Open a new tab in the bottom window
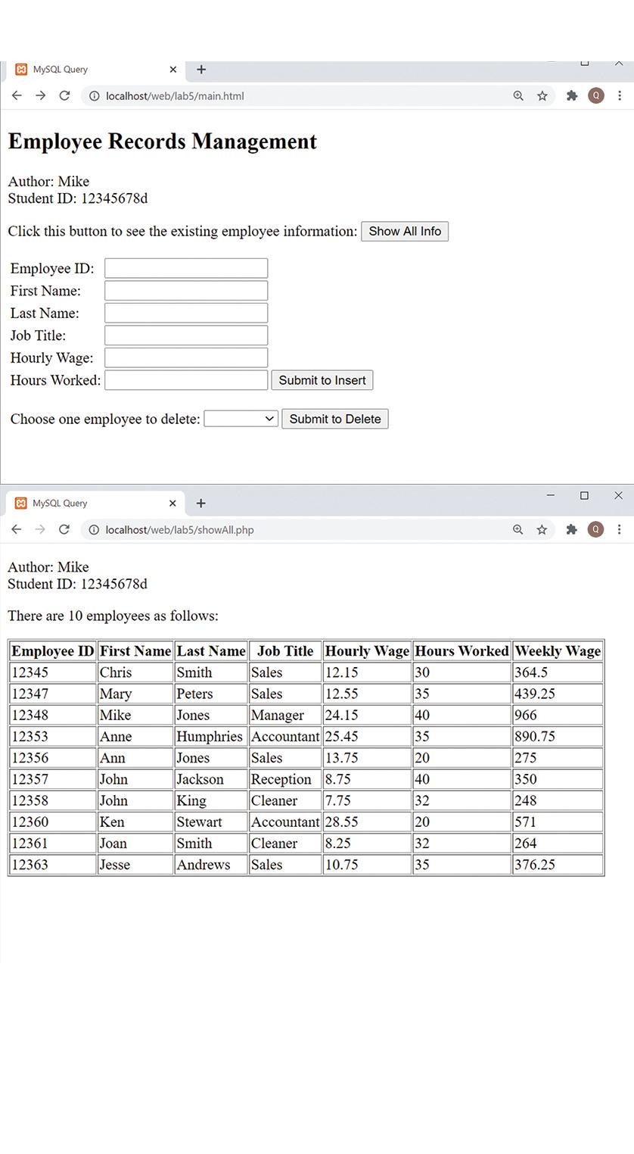Screen dimensions: 634x1154 pyautogui.click(x=200, y=503)
